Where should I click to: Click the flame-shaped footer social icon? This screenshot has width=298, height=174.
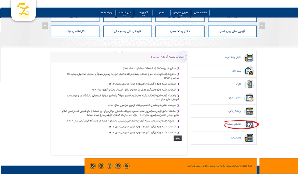click(118, 166)
